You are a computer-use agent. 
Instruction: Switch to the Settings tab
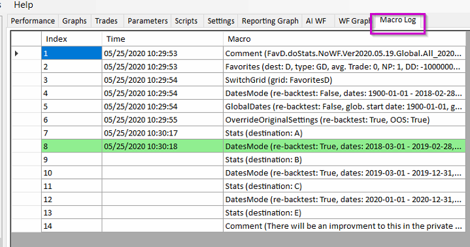pos(220,21)
